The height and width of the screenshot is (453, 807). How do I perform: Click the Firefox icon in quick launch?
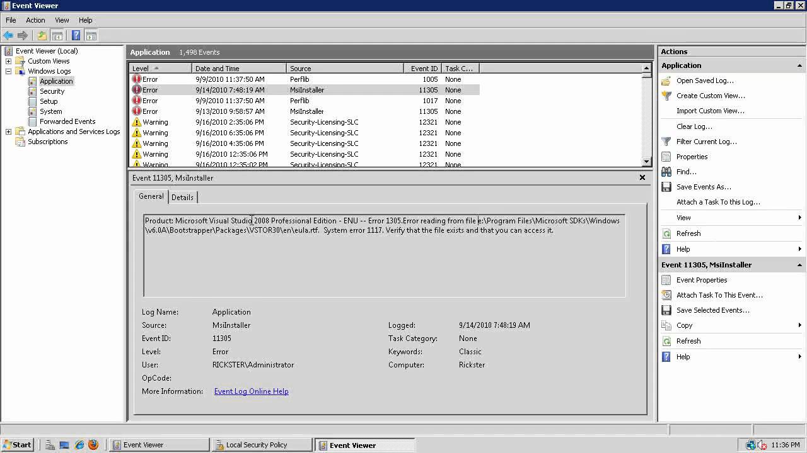click(93, 445)
